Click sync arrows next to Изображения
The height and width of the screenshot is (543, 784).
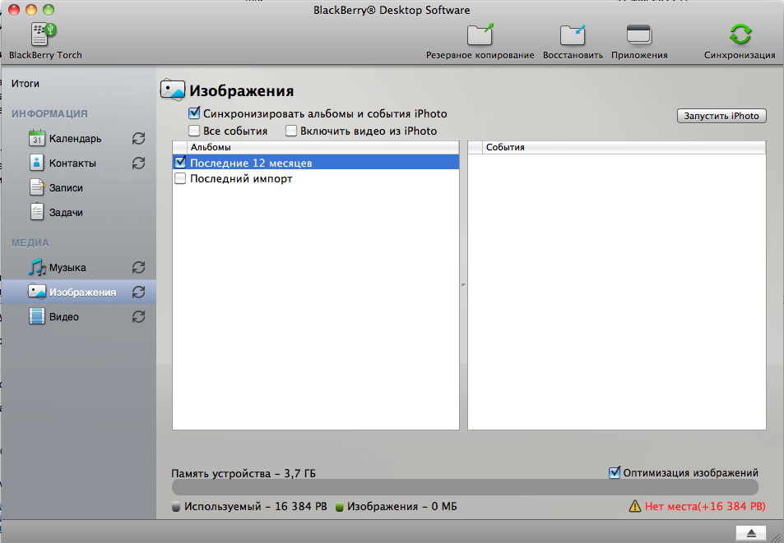pyautogui.click(x=138, y=292)
